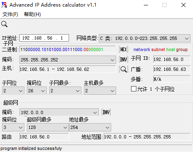Open the 子网最多 dropdown

[x=65, y=91]
